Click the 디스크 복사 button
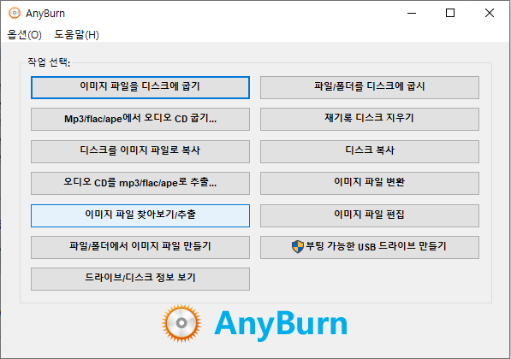Viewport: 511px width, 359px height. pos(370,151)
